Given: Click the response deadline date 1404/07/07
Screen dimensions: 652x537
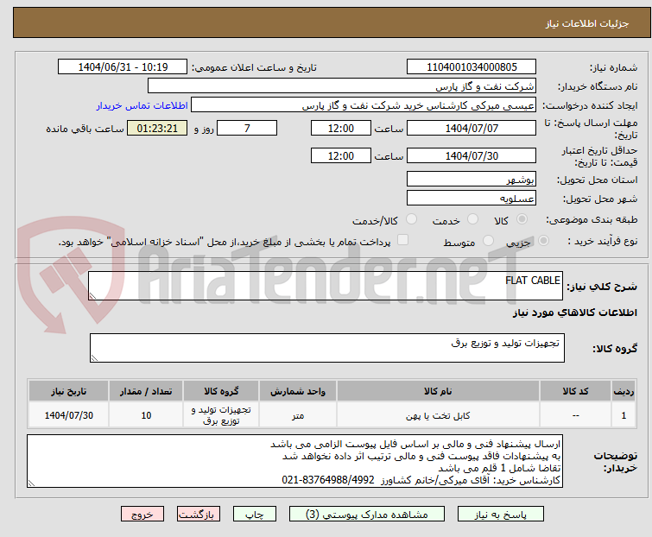Looking at the screenshot, I should pos(472,128).
